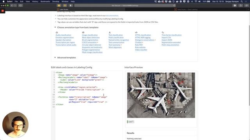This screenshot has height=140, width=250.
Task: Select HTML NER tagging template
Action: point(143,37)
